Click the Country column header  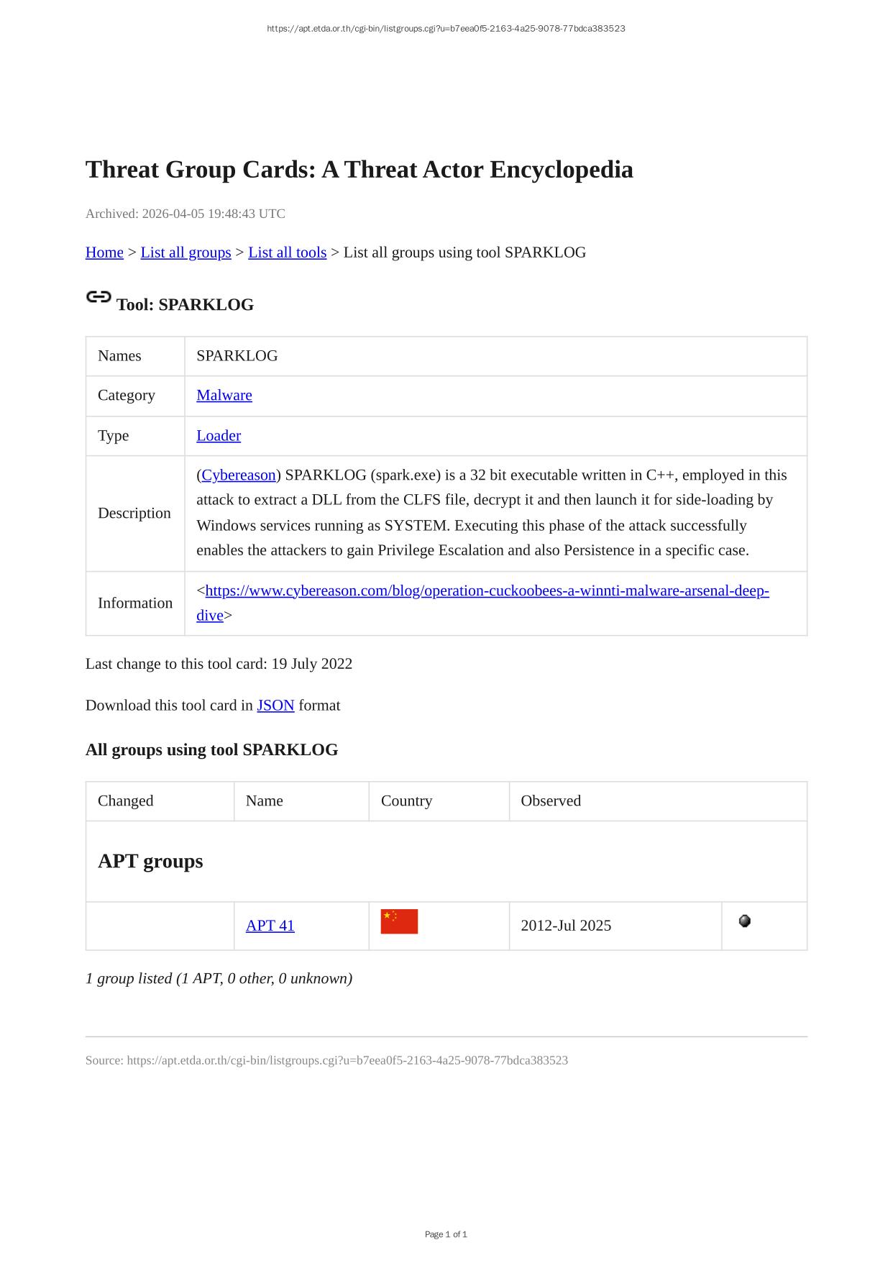(406, 801)
